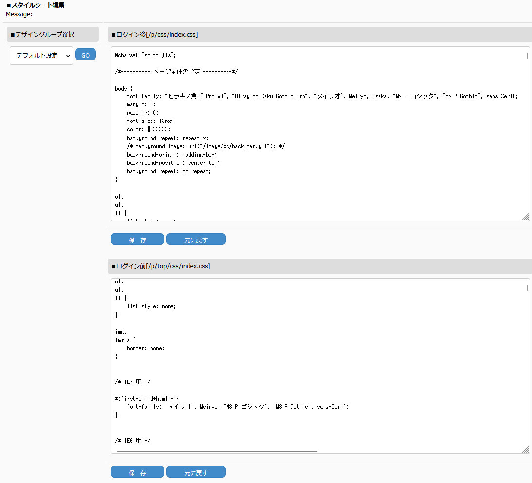Revert ログイン前 stylesheet using 元に戻す

[196, 472]
